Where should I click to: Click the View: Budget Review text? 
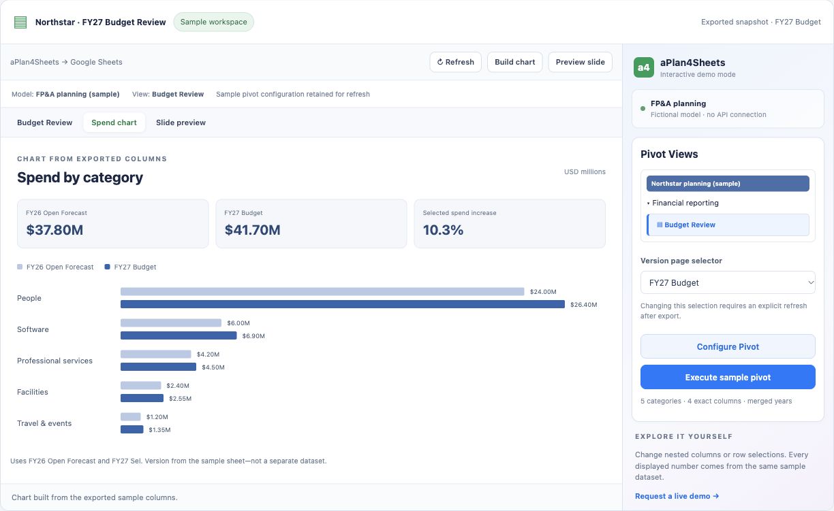point(168,94)
